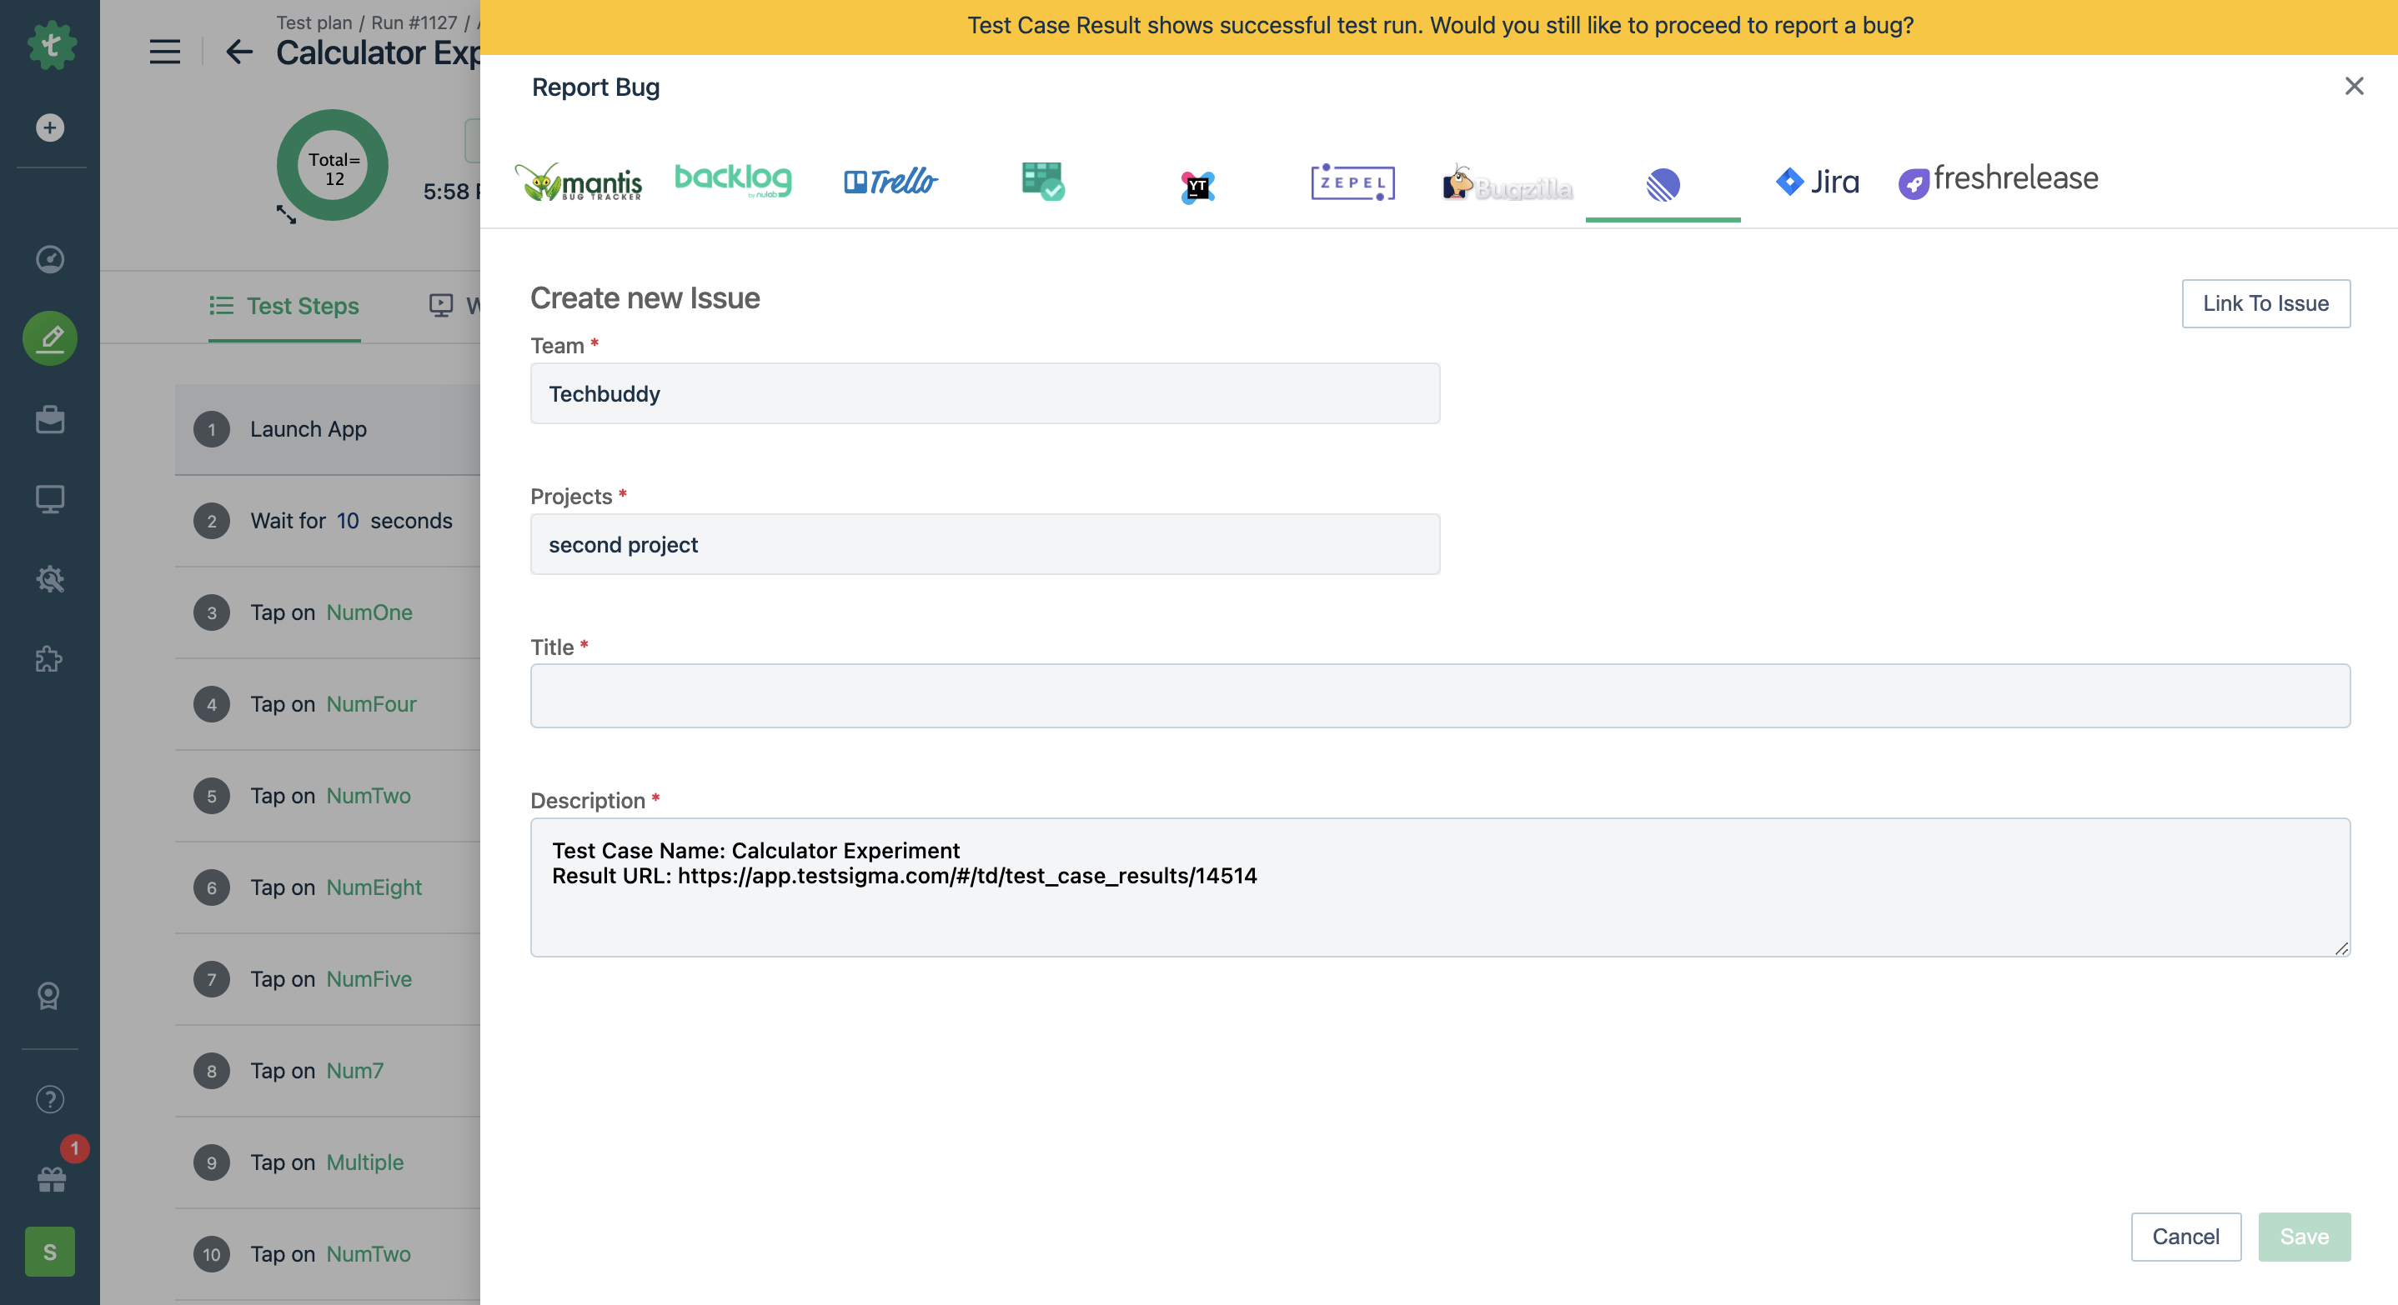
Task: Open the briefcase test plans icon
Action: 50,419
